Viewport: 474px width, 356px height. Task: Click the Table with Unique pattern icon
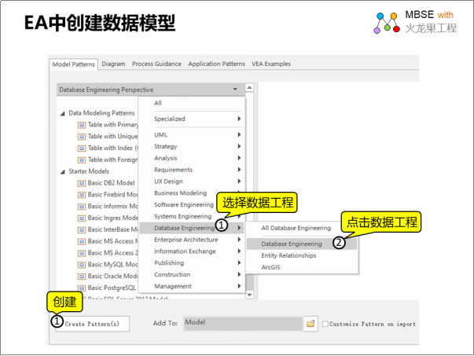click(x=81, y=137)
